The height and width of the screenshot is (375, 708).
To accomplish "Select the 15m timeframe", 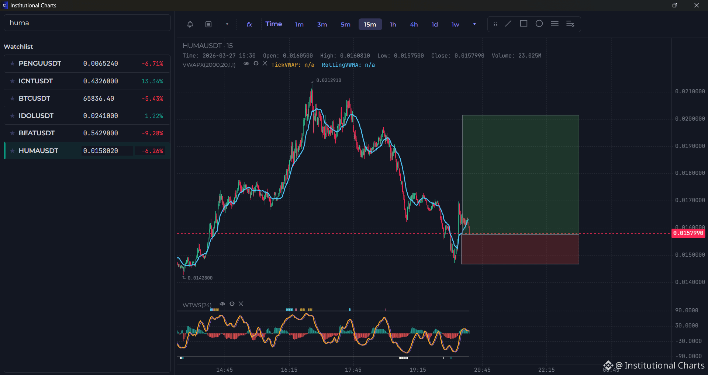I will (370, 24).
